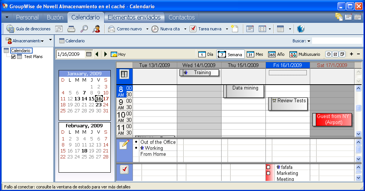Toggle the appointments clock filter icon
Image resolution: width=365 pixels, height=191 pixels.
[329, 54]
